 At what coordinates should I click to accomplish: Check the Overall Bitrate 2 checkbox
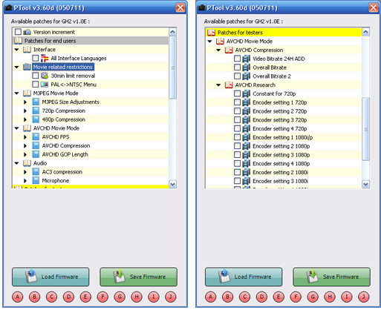tap(237, 76)
